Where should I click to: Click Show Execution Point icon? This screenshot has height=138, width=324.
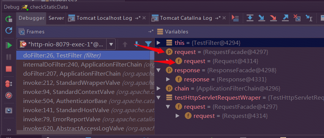tap(235, 18)
